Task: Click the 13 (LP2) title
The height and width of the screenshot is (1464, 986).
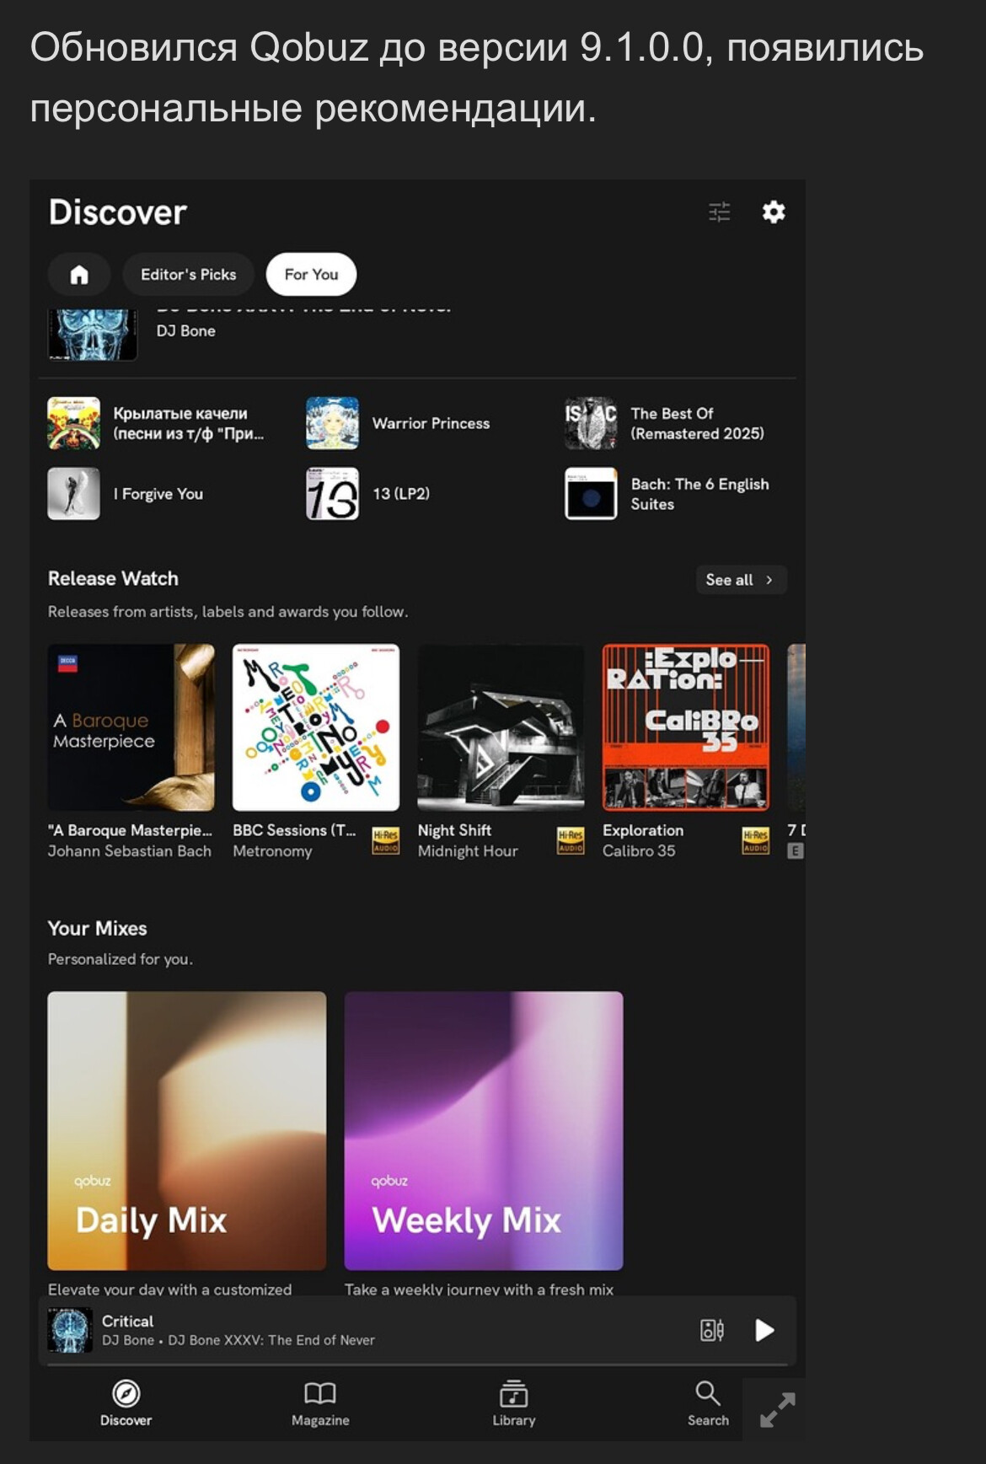Action: [401, 494]
